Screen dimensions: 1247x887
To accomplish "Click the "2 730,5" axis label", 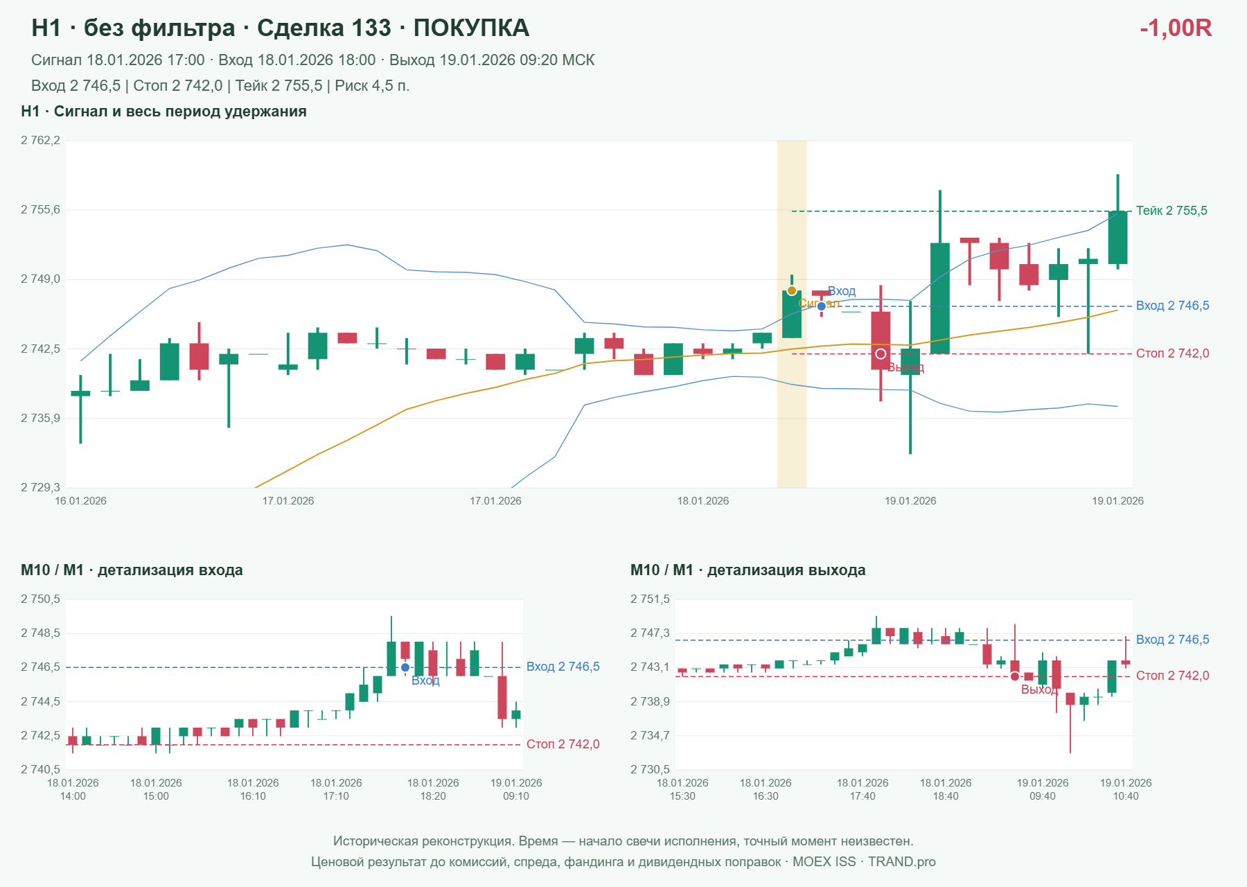I will [651, 770].
